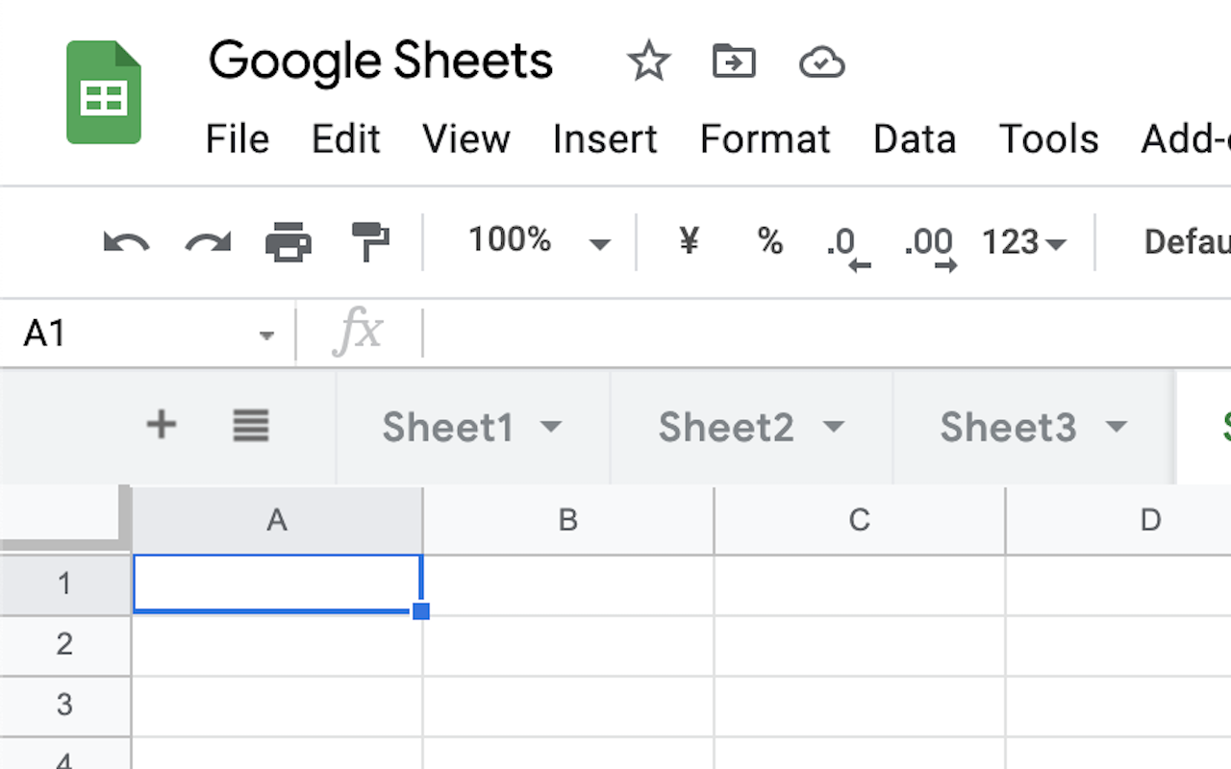This screenshot has width=1231, height=769.
Task: Click the Redo icon
Action: coord(206,241)
